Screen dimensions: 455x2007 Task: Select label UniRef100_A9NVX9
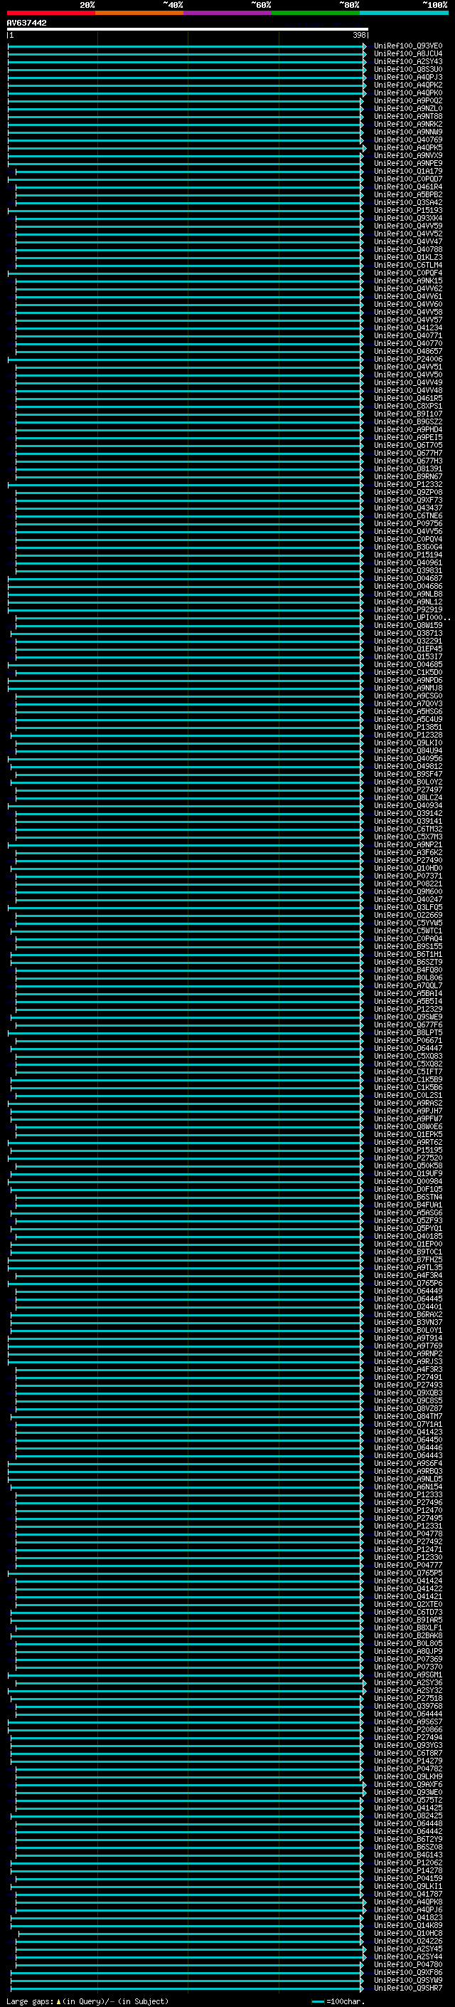click(407, 156)
